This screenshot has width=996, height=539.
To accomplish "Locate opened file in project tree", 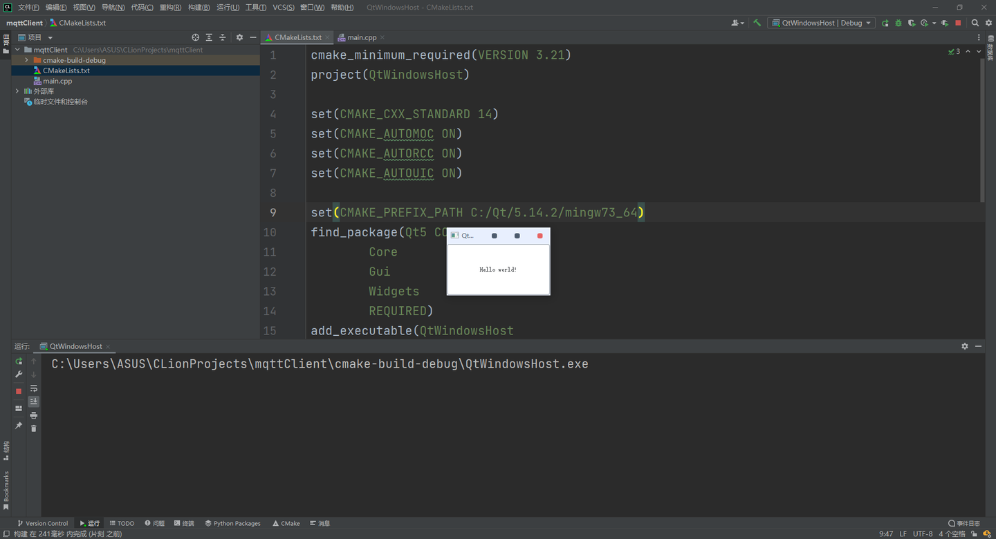I will (196, 37).
